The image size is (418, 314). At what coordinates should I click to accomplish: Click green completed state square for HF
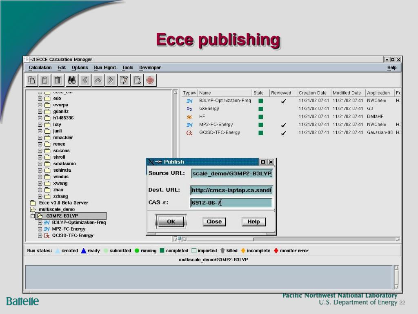(261, 117)
